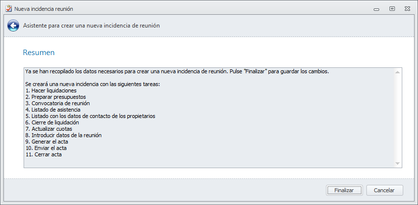Screen dimensions: 418x205
Task: Click the line '9. Generar el acta'
Action: [x=47, y=142]
